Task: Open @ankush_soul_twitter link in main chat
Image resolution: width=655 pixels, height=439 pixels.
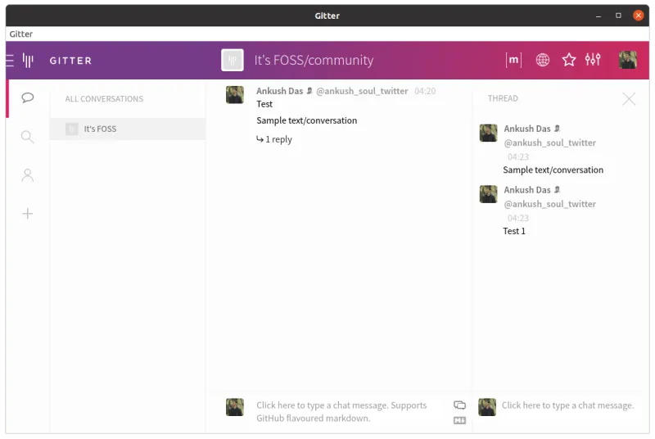Action: [361, 91]
